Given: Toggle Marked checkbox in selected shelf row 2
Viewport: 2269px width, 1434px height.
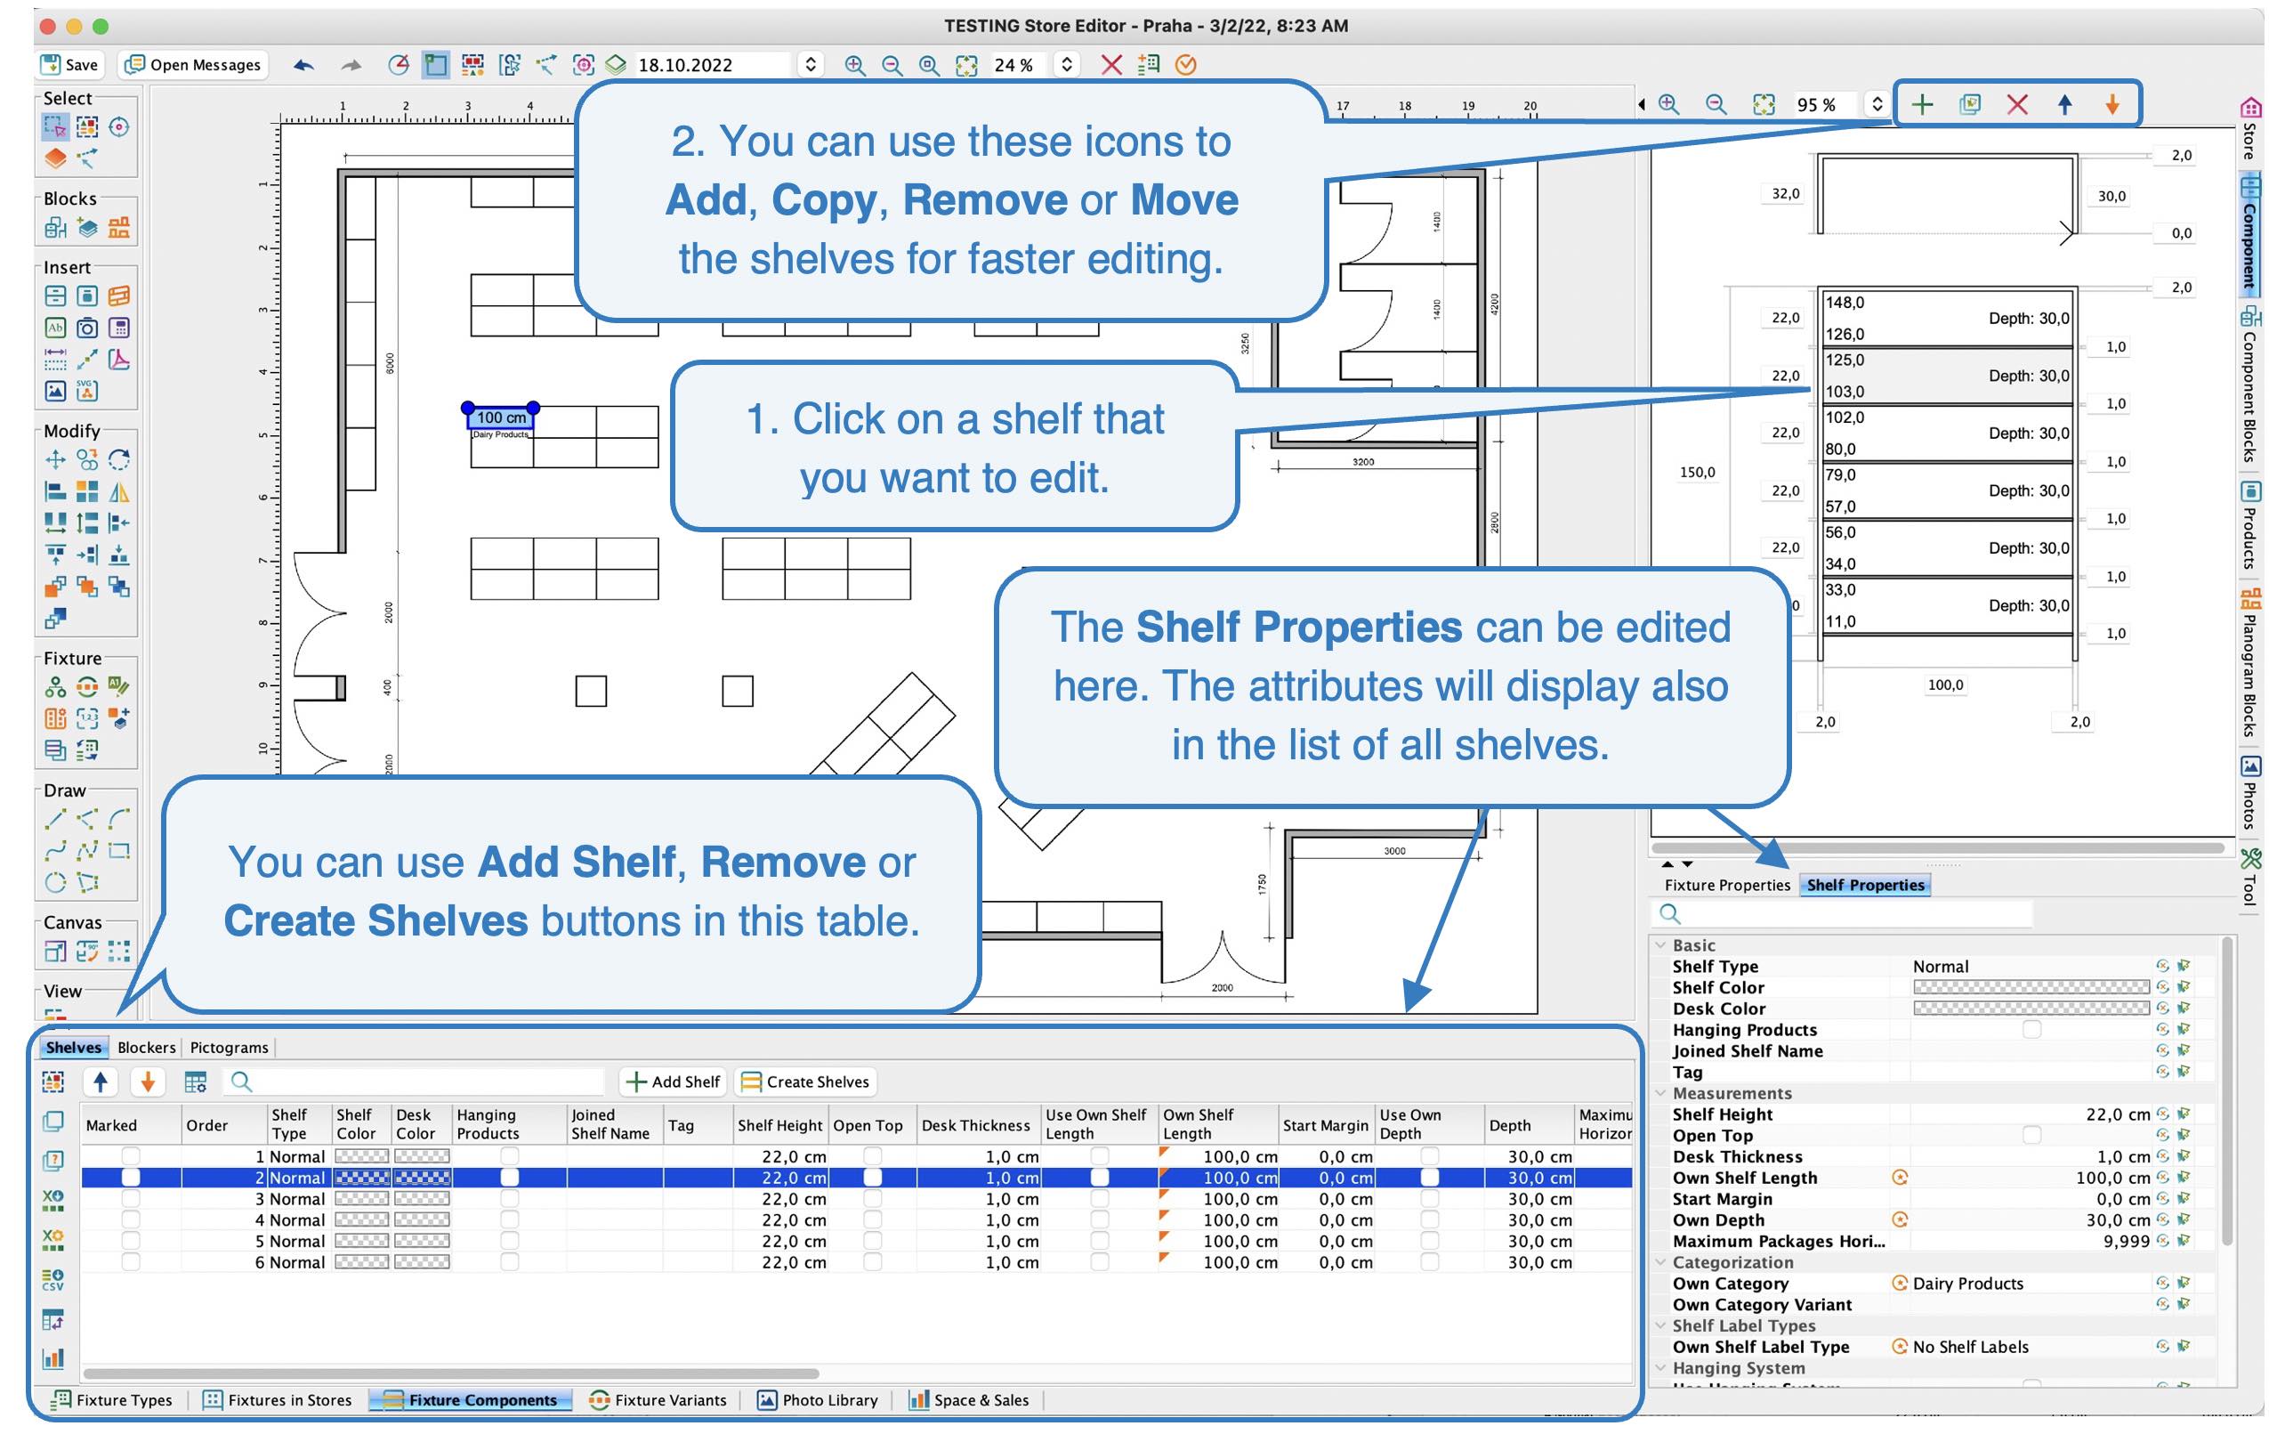Looking at the screenshot, I should (x=131, y=1177).
